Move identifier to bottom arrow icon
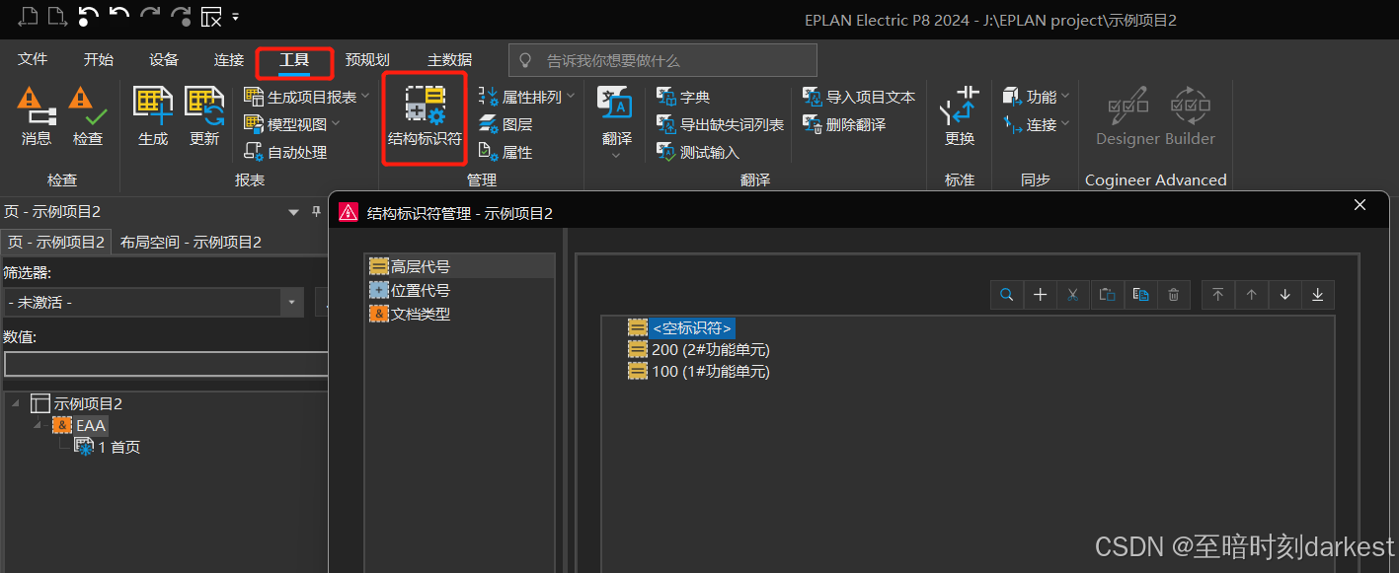This screenshot has height=573, width=1399. tap(1318, 294)
